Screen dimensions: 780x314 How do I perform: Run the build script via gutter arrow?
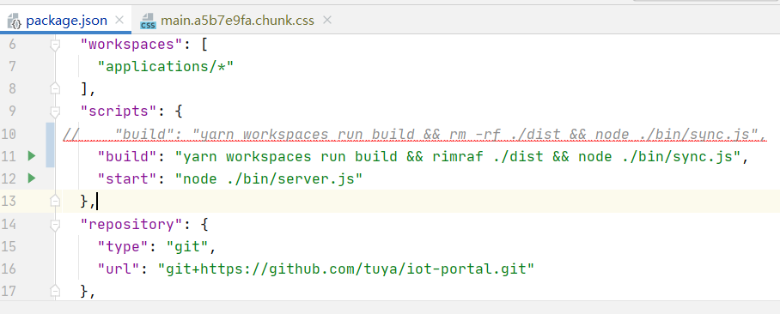pos(32,156)
